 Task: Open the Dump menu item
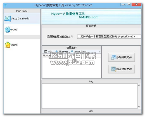point(22,29)
